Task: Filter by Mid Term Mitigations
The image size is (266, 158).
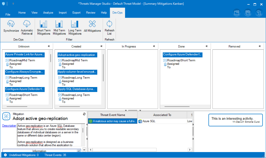Action: click(x=59, y=24)
